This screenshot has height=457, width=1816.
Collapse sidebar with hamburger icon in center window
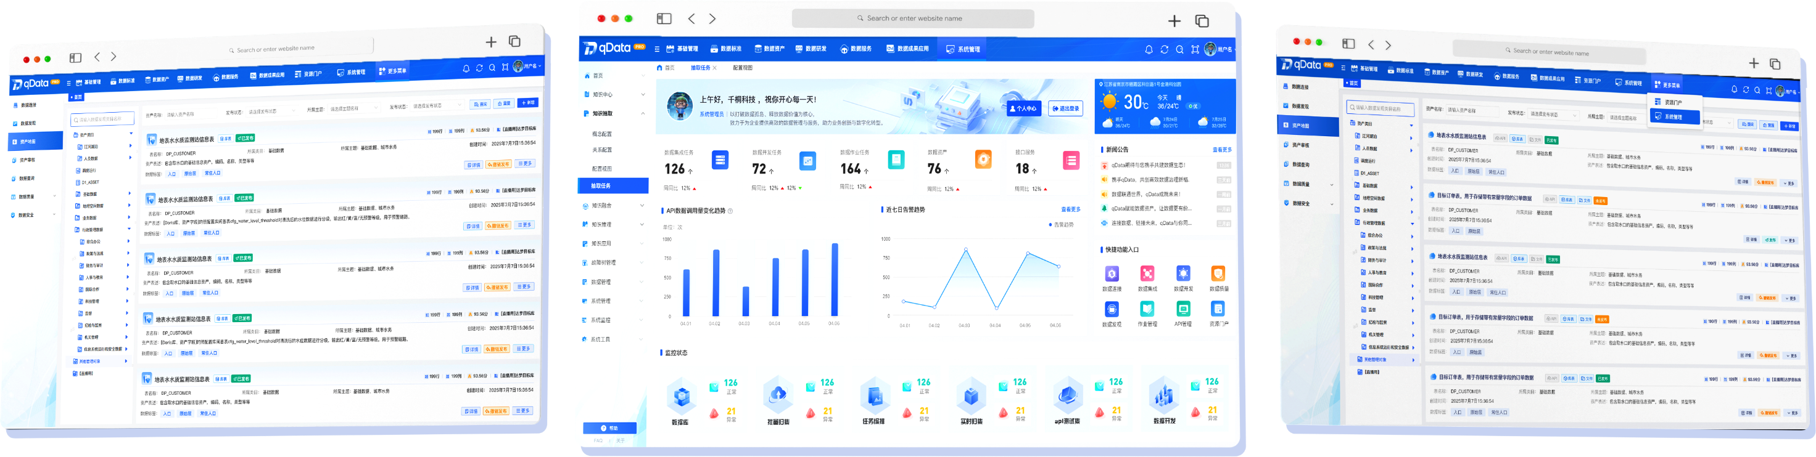tap(657, 49)
